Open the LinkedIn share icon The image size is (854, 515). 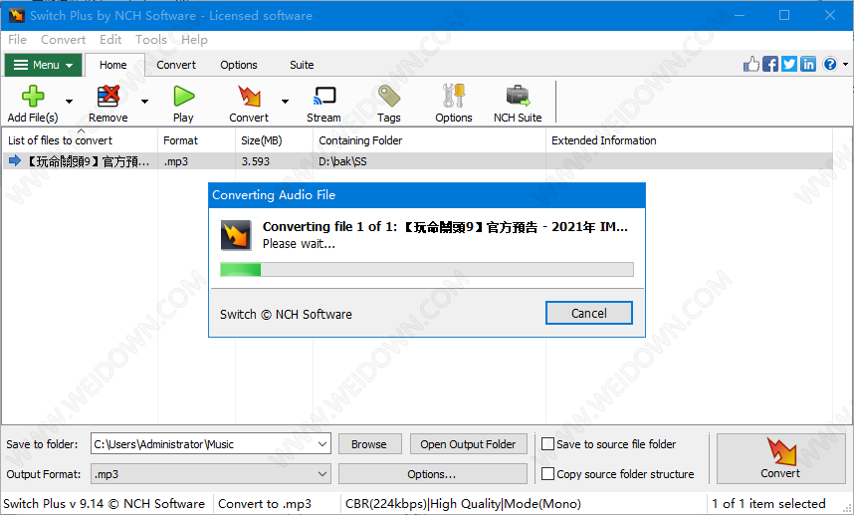(x=808, y=65)
